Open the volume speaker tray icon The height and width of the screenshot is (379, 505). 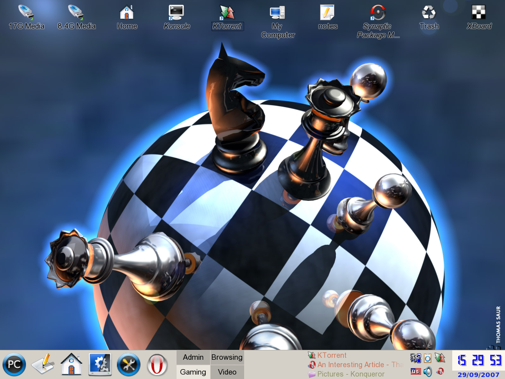428,372
